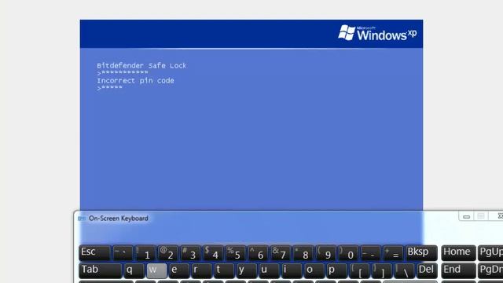Click the 4 key with $ symbol
The image size is (503, 283).
(213, 253)
